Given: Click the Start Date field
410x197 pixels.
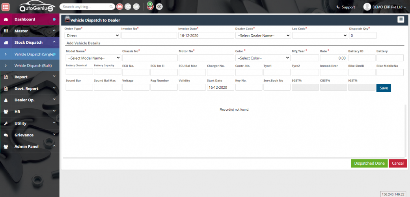Looking at the screenshot, I should tap(220, 87).
